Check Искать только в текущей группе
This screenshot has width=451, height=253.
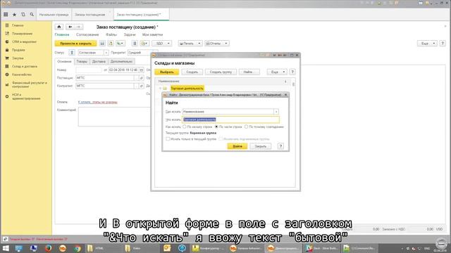pyautogui.click(x=168, y=139)
